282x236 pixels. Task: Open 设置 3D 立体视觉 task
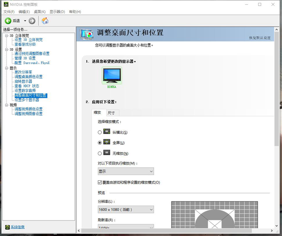coord(29,40)
